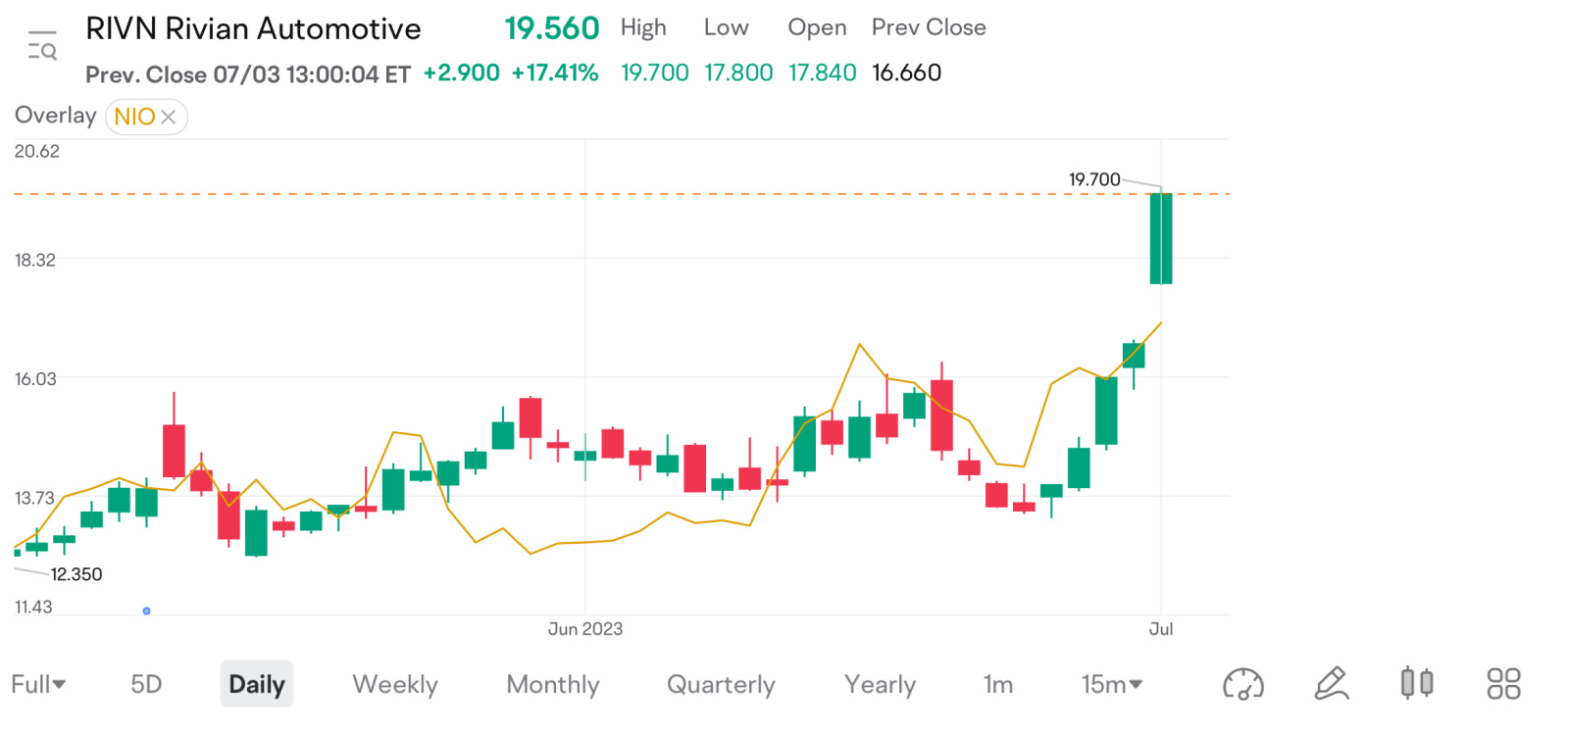Click the 19.700 high marker on chart
The width and height of the screenshot is (1569, 732).
[1094, 179]
